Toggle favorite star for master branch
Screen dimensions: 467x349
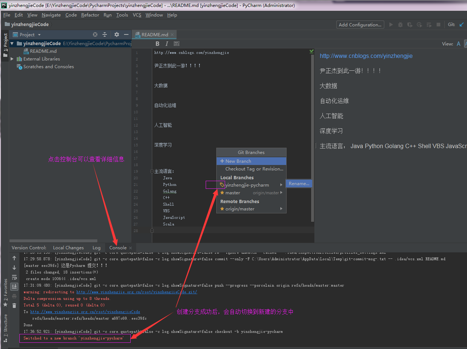click(222, 193)
